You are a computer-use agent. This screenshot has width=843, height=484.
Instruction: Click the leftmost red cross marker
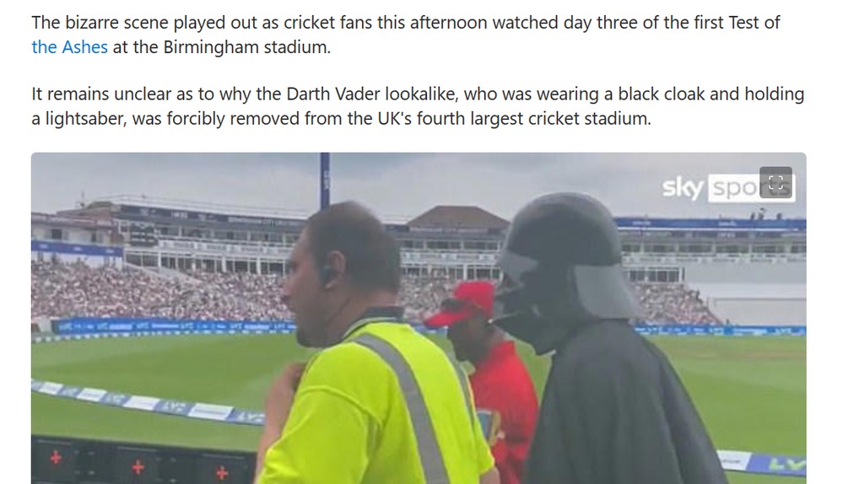[x=56, y=458]
